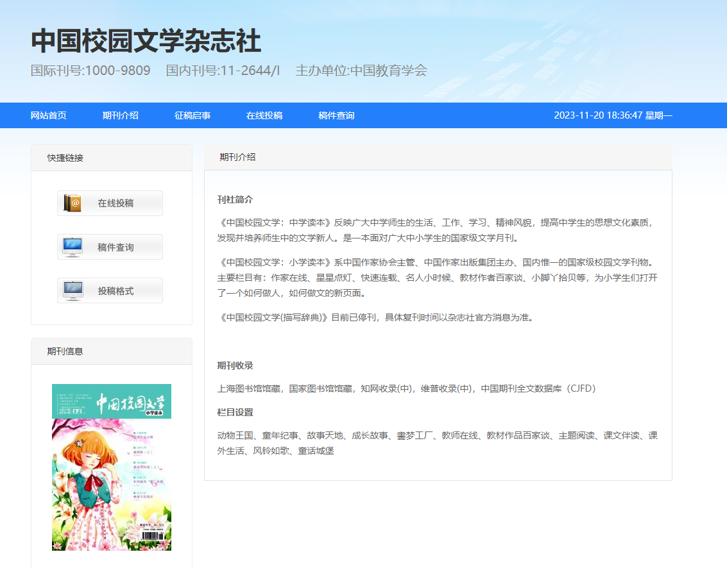Click the 期刊介绍 content panel header

[x=237, y=157]
